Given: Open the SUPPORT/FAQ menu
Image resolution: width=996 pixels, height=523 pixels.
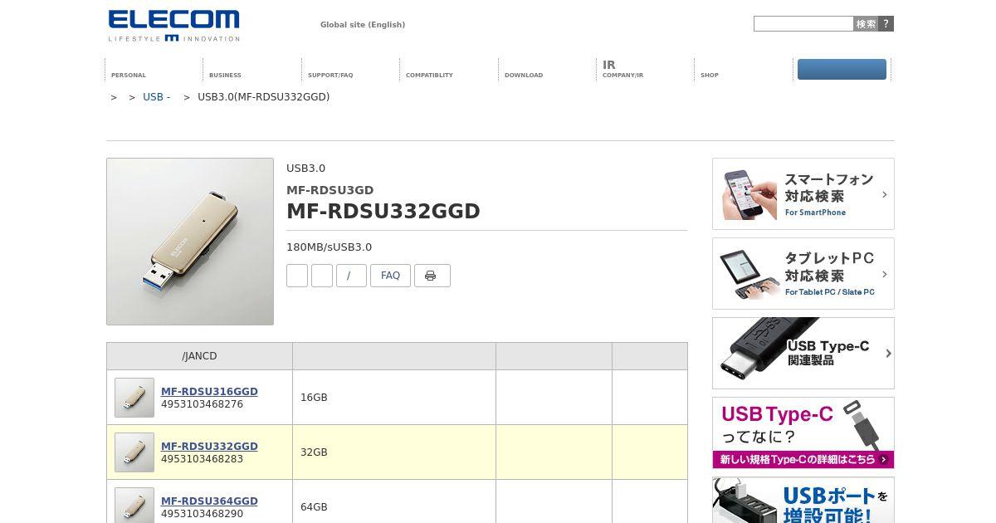Looking at the screenshot, I should coord(330,75).
